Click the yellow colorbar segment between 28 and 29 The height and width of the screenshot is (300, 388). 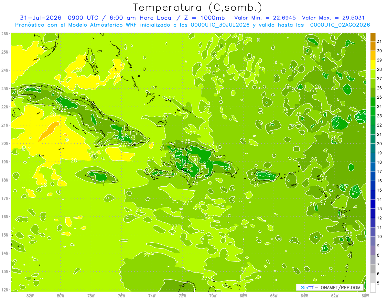tap(373, 65)
